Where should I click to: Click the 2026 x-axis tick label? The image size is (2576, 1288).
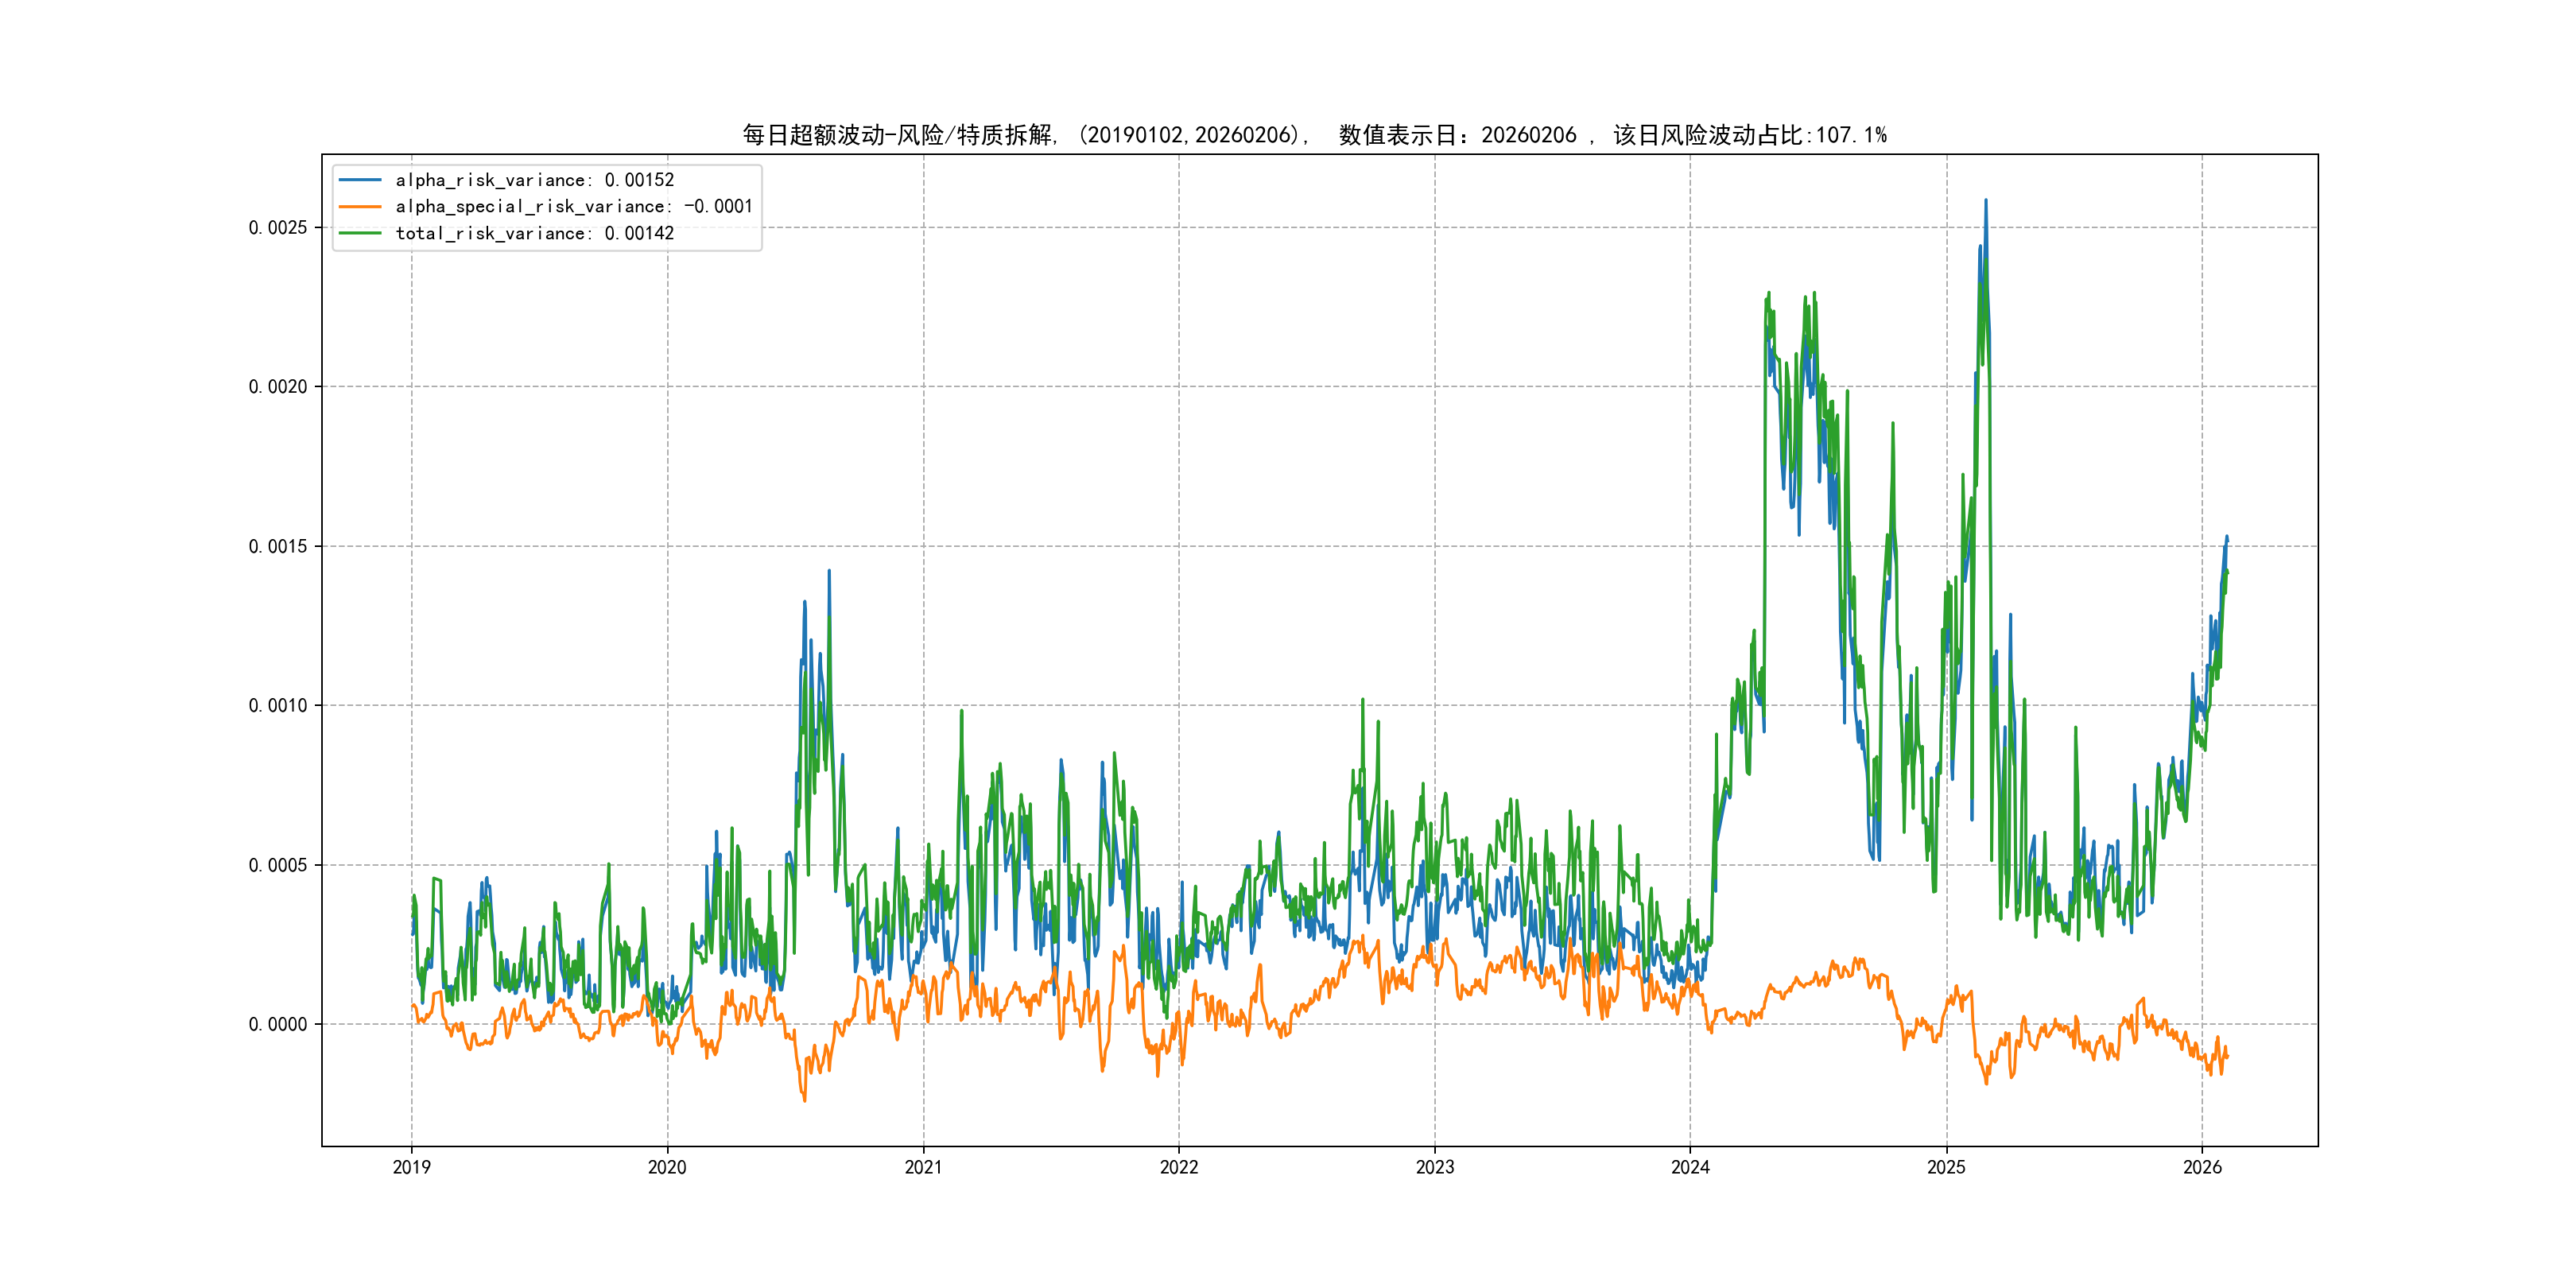point(2202,1167)
